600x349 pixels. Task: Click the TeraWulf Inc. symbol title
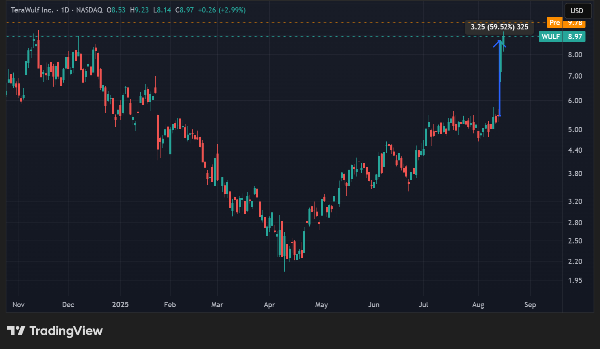(32, 10)
